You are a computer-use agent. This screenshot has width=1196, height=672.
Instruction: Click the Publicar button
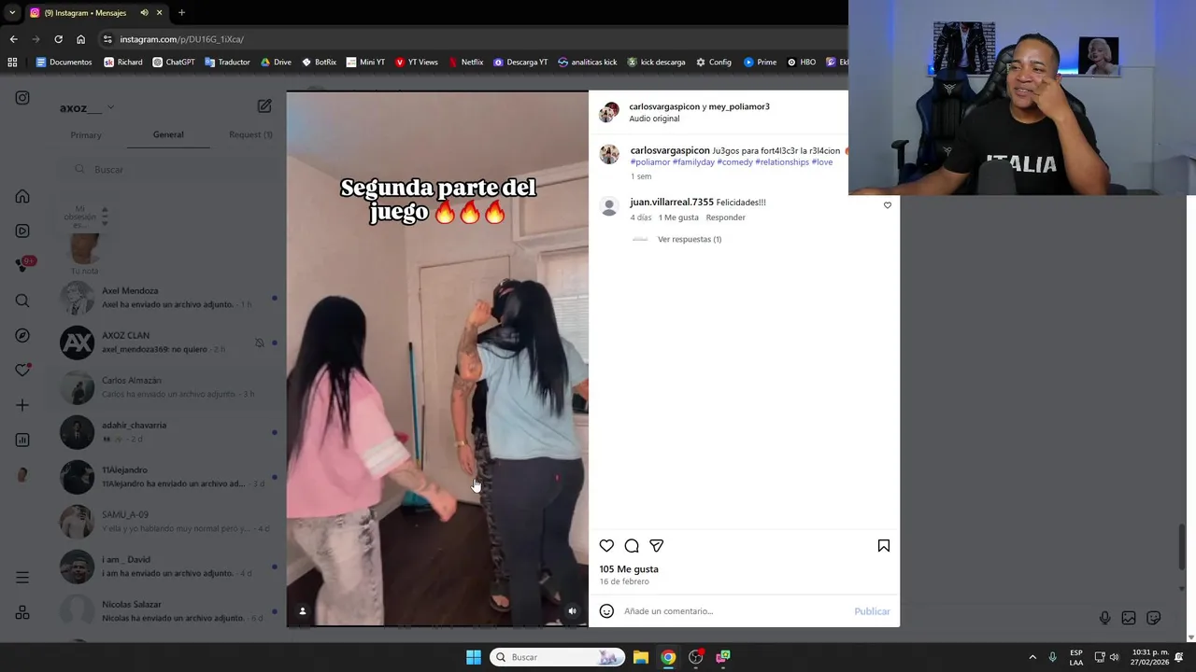[872, 611]
